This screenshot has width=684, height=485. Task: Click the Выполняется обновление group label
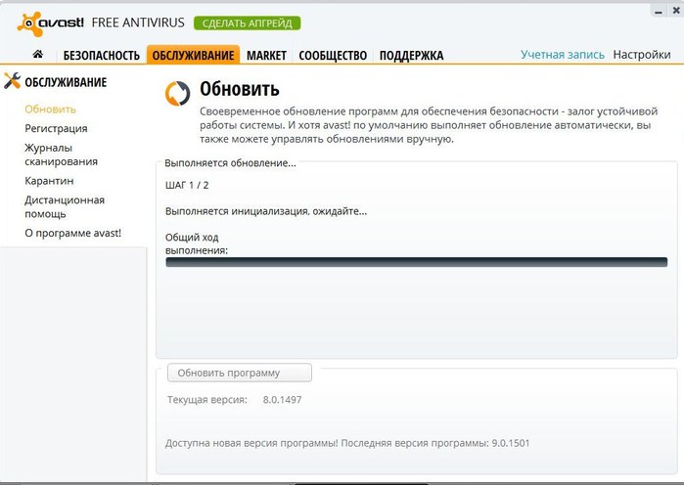tap(230, 163)
